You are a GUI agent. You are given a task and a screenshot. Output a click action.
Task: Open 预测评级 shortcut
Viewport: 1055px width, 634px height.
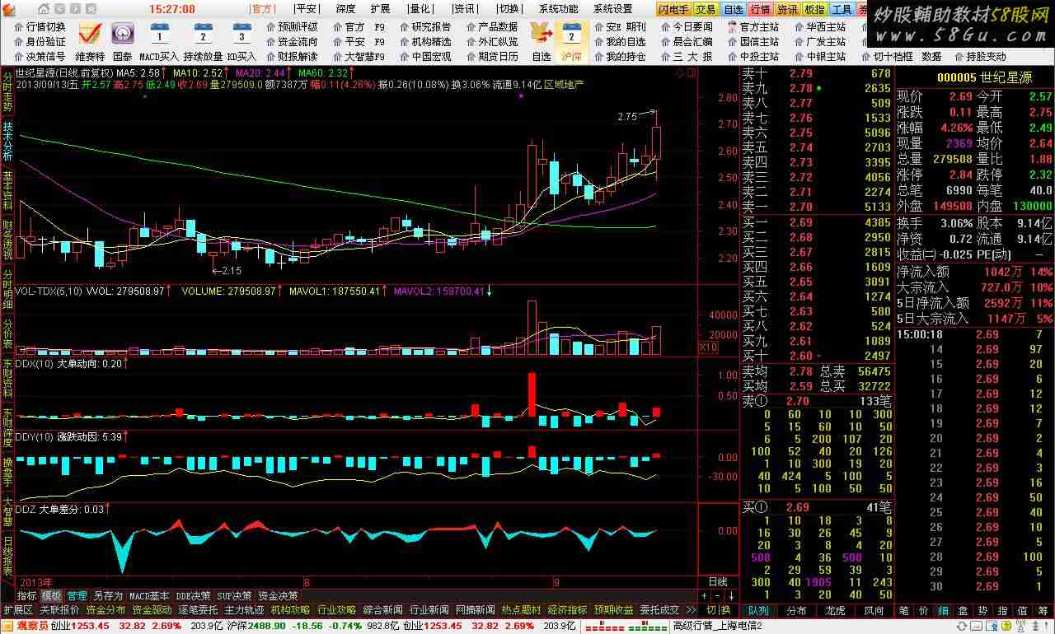pyautogui.click(x=292, y=26)
